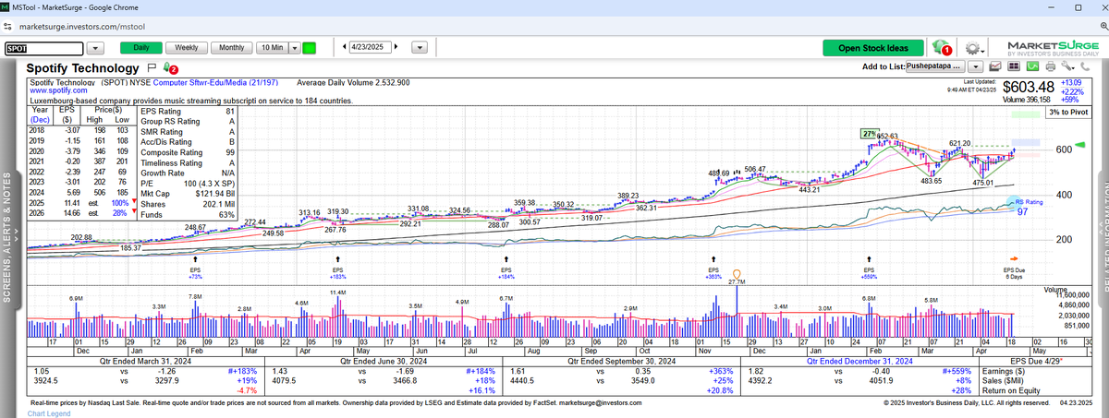
Task: Click the EPS +363% arrow marker on chart
Action: pyautogui.click(x=713, y=259)
